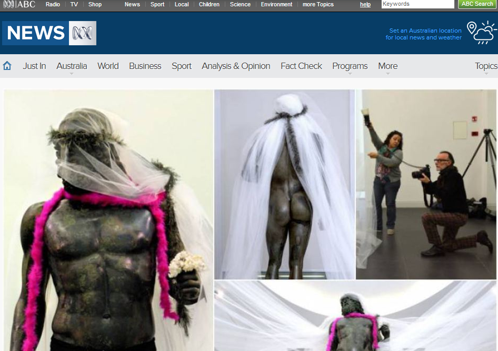
Task: Open the 'more Topics' top bar link
Action: click(318, 4)
